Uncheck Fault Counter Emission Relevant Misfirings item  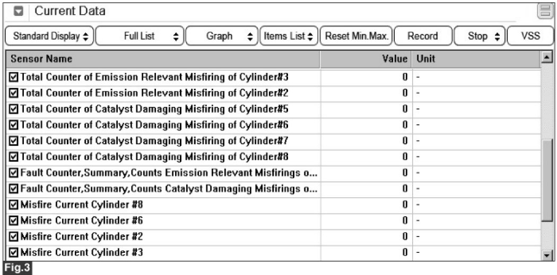(14, 173)
